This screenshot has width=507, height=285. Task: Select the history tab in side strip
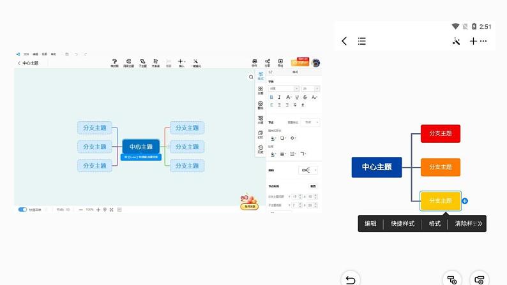tap(261, 149)
